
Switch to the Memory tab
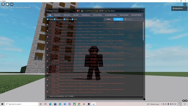[x=57, y=15]
